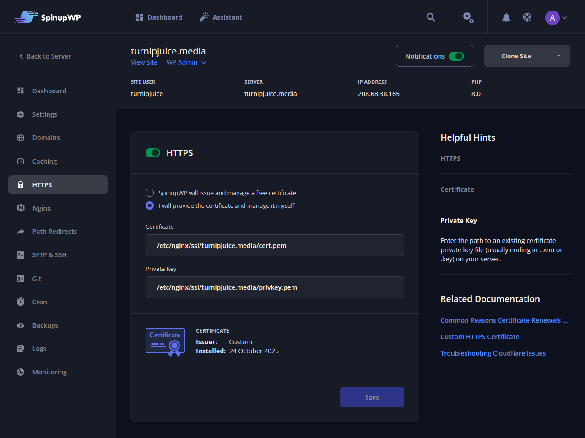Image resolution: width=585 pixels, height=438 pixels.
Task: Open the Assistant tab in top navigation
Action: 221,17
